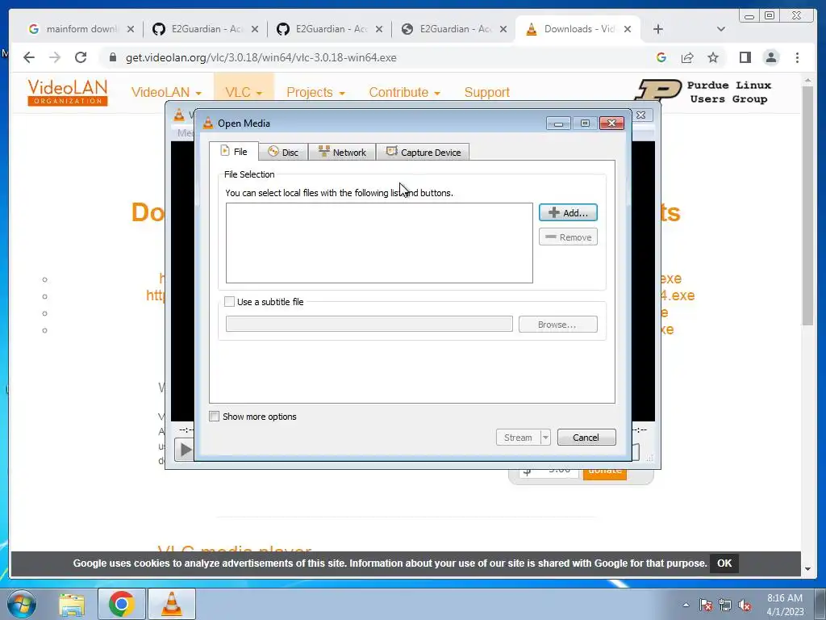The width and height of the screenshot is (826, 620).
Task: Click the address bar URL text
Action: [x=261, y=57]
